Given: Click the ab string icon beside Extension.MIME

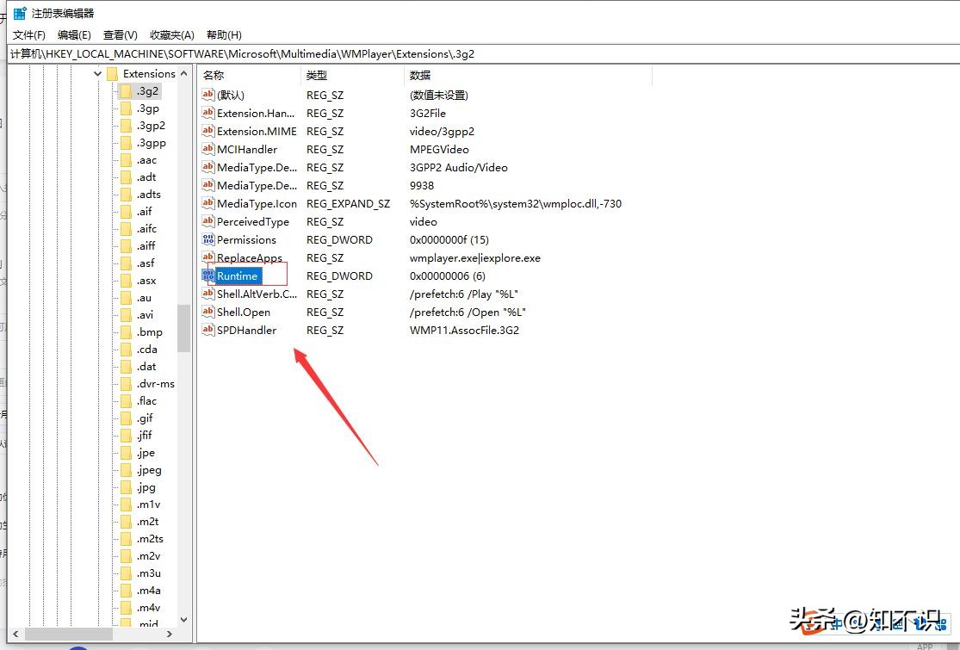Looking at the screenshot, I should (207, 131).
